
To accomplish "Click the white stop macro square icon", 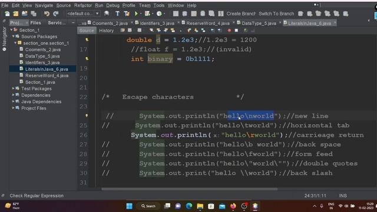I will [236, 31].
